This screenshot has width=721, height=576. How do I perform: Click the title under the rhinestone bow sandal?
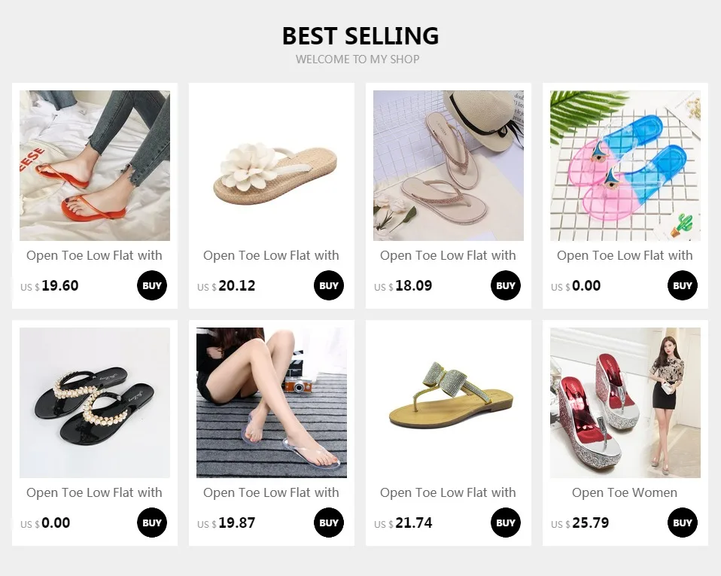click(x=448, y=492)
